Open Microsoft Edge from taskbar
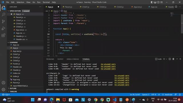This screenshot has width=183, height=103. coord(51,100)
